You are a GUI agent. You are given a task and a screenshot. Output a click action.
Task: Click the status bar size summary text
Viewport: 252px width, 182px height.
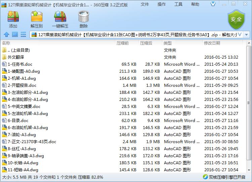point(52,177)
